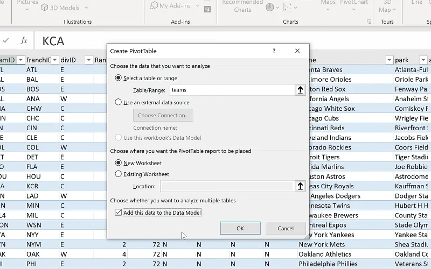Open help in Create PivotTable dialog

point(274,51)
